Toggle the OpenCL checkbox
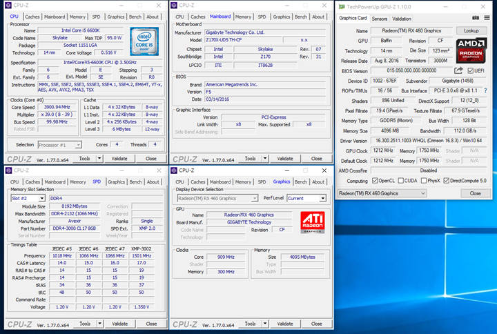 [373, 181]
